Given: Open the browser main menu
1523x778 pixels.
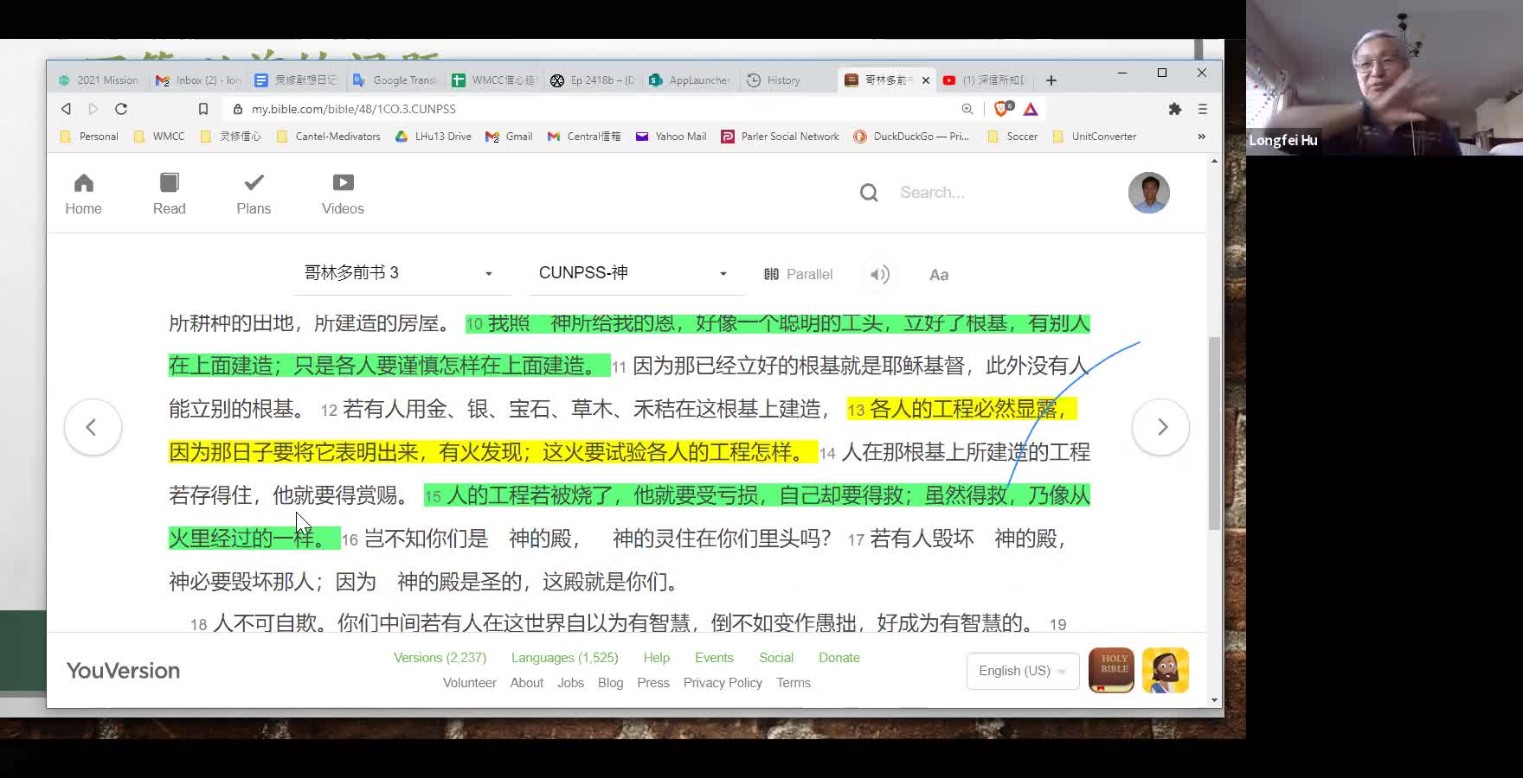Looking at the screenshot, I should point(1202,109).
